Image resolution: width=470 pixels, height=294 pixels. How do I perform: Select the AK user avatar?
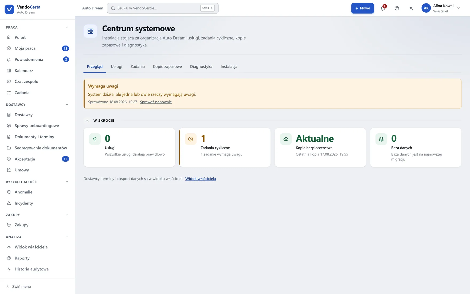point(426,8)
